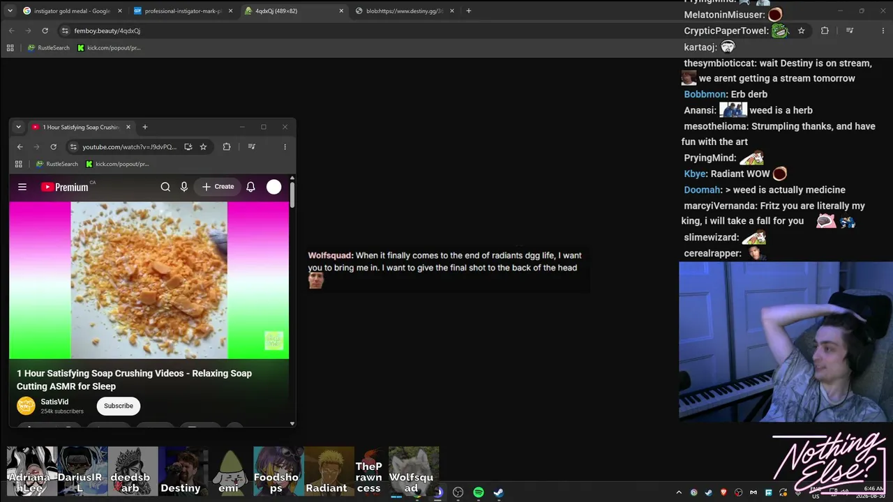
Task: Close the instigator gold medal Google tab
Action: [x=119, y=11]
